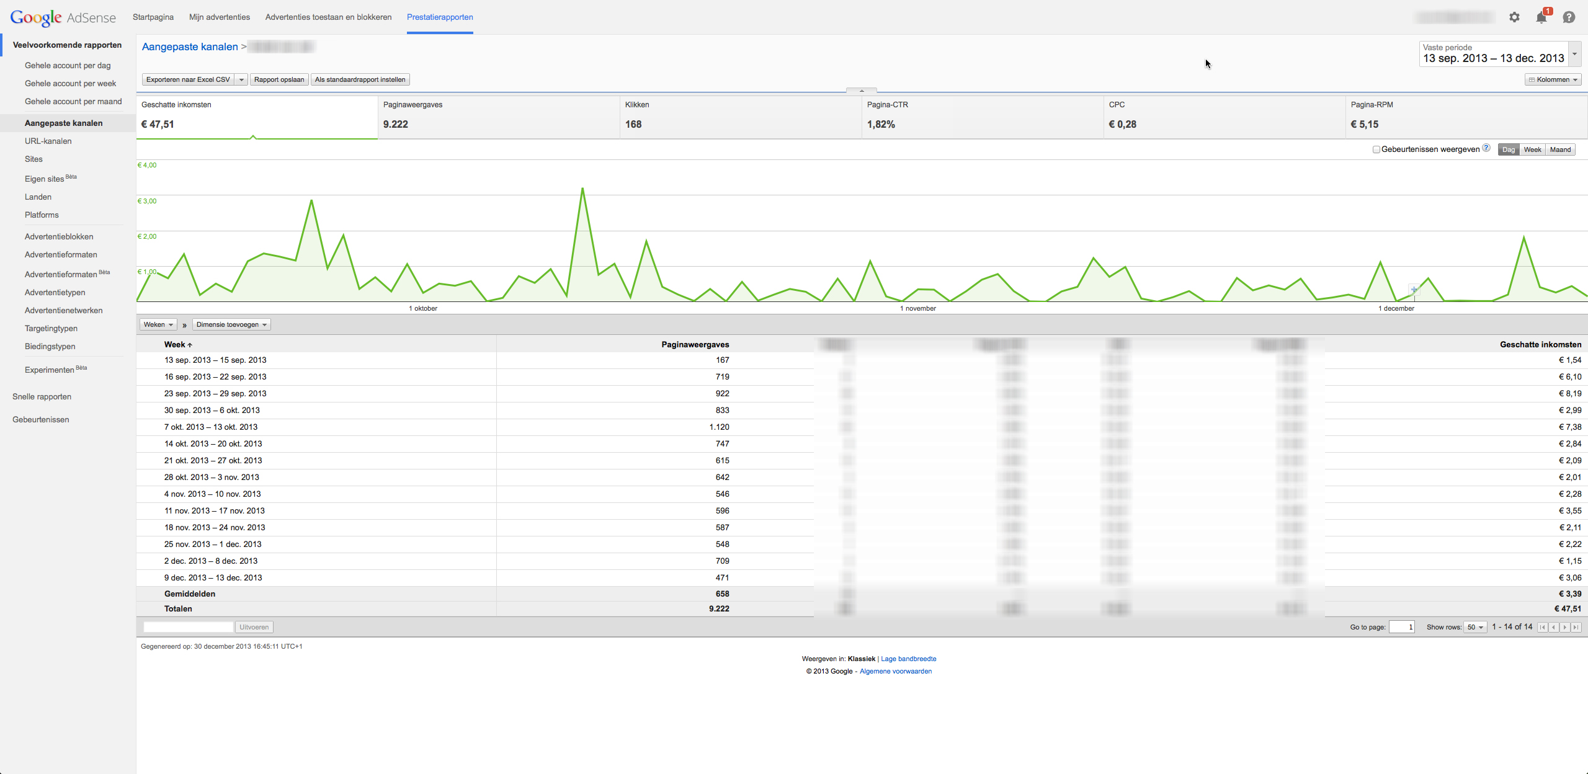The image size is (1588, 774).
Task: Click the help icon next to Gebeurtenissen weergeven
Action: 1486,148
